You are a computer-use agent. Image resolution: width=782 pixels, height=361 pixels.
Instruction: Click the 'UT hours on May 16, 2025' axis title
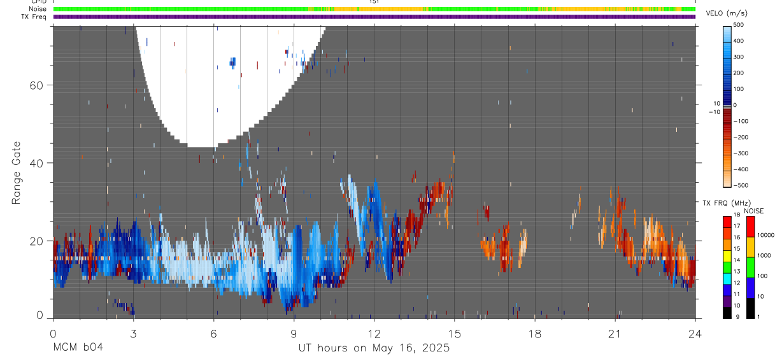pos(374,348)
